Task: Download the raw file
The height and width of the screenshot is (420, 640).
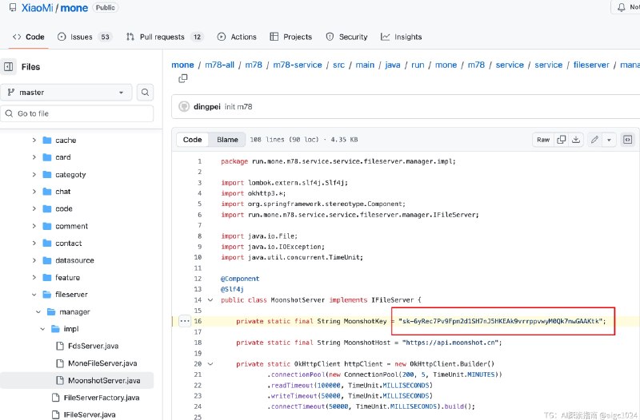Action: (x=575, y=140)
